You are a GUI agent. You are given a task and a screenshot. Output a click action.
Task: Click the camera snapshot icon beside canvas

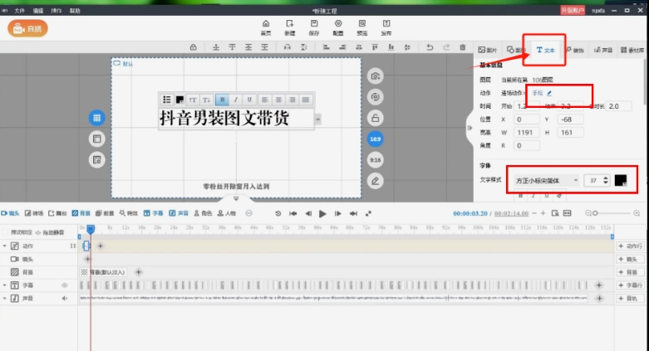click(x=376, y=76)
